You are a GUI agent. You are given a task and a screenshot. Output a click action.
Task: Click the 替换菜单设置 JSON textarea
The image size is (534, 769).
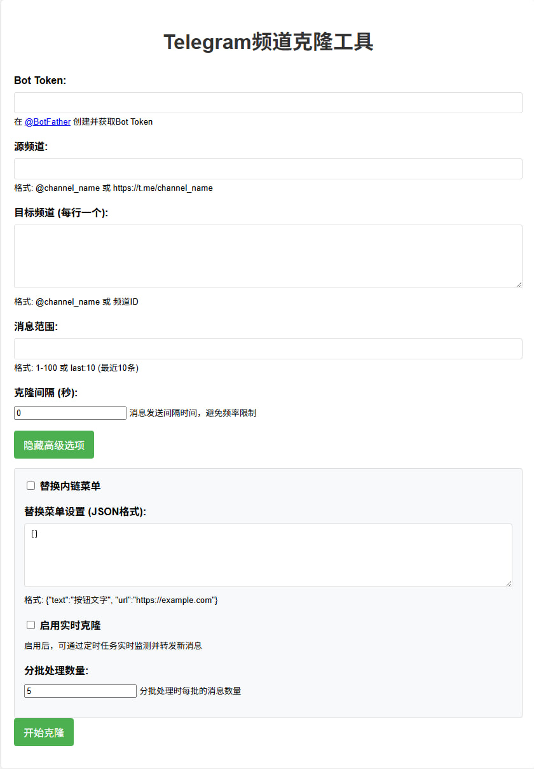[x=268, y=555]
